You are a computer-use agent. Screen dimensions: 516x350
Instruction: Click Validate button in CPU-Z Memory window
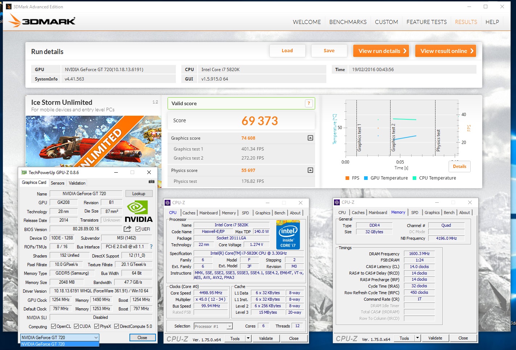click(435, 338)
